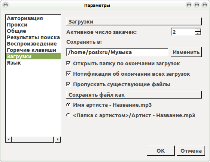The image size is (210, 162).
Task: Click the sidebar scrollbar left arrow
Action: [x=9, y=140]
